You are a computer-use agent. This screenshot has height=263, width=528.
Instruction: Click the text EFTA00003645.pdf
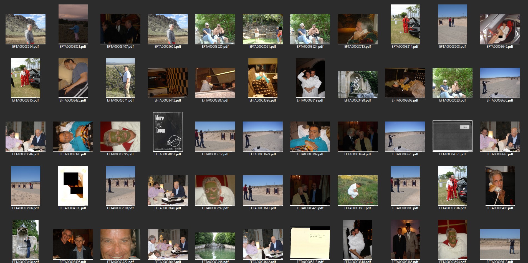[x=500, y=154]
